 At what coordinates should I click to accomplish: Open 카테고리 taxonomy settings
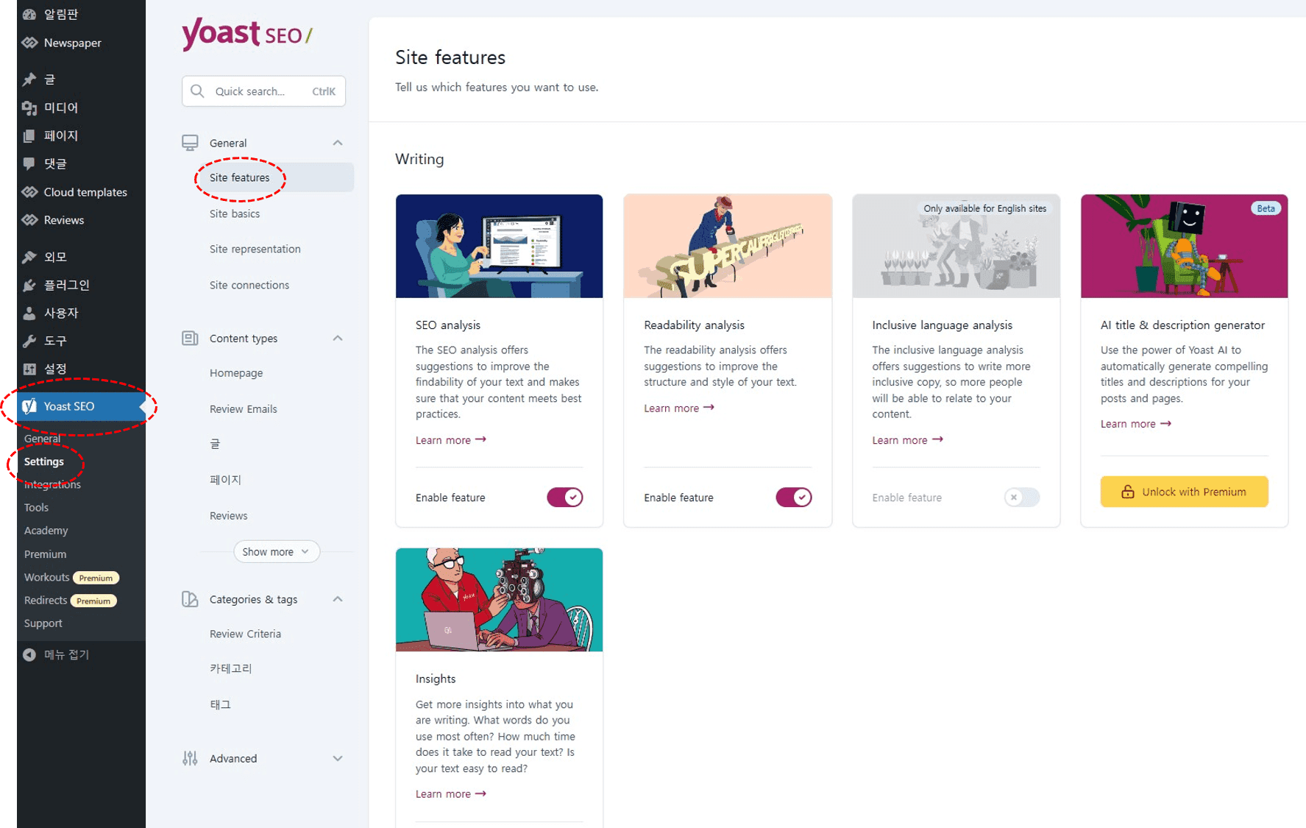tap(230, 668)
